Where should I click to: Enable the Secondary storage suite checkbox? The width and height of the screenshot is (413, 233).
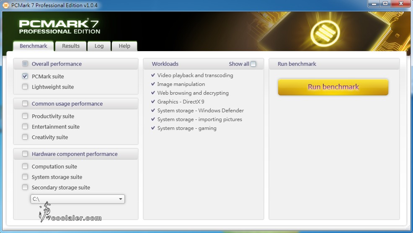point(25,187)
